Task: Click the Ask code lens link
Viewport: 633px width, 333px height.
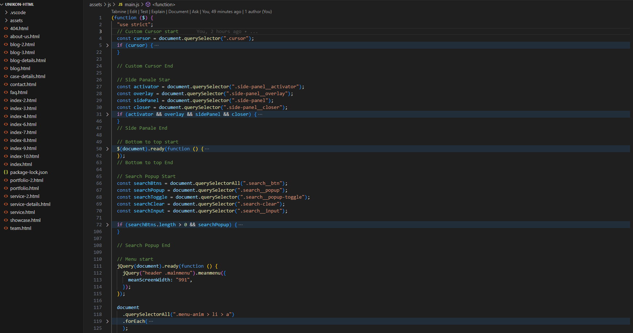Action: (x=195, y=12)
